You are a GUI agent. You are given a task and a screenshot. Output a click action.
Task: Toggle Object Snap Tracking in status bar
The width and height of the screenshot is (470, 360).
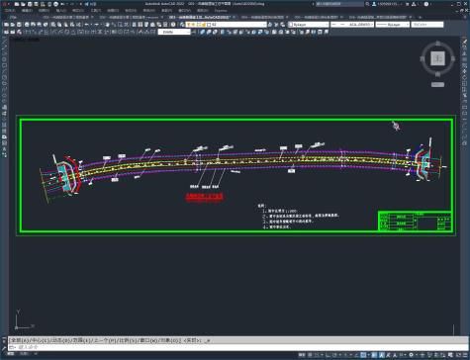[356, 355]
